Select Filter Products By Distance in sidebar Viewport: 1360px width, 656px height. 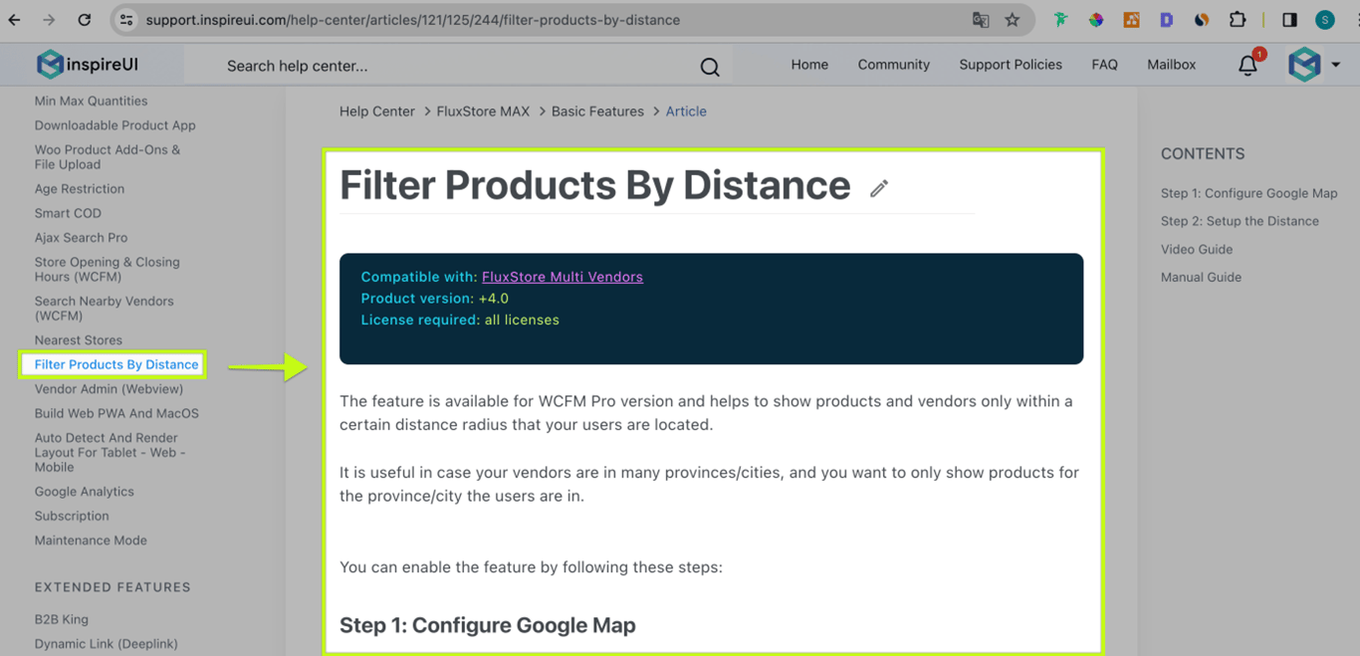[x=116, y=364]
